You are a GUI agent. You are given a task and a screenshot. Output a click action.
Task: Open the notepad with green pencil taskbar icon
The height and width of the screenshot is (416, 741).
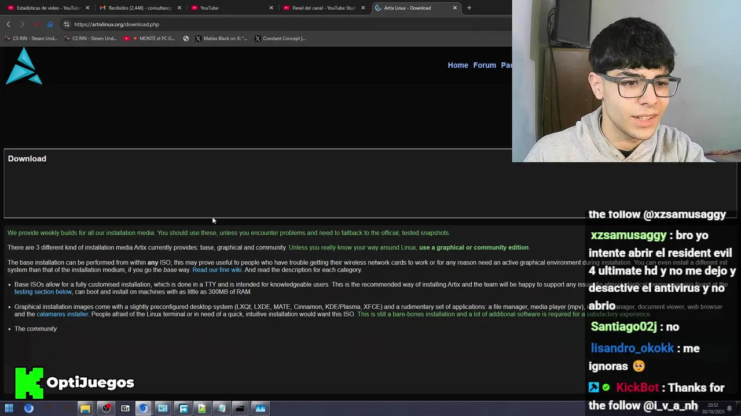[202, 408]
